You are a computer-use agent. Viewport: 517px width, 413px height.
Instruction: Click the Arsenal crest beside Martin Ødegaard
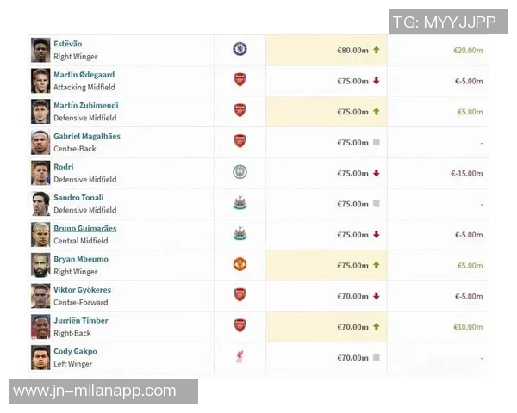pos(240,80)
